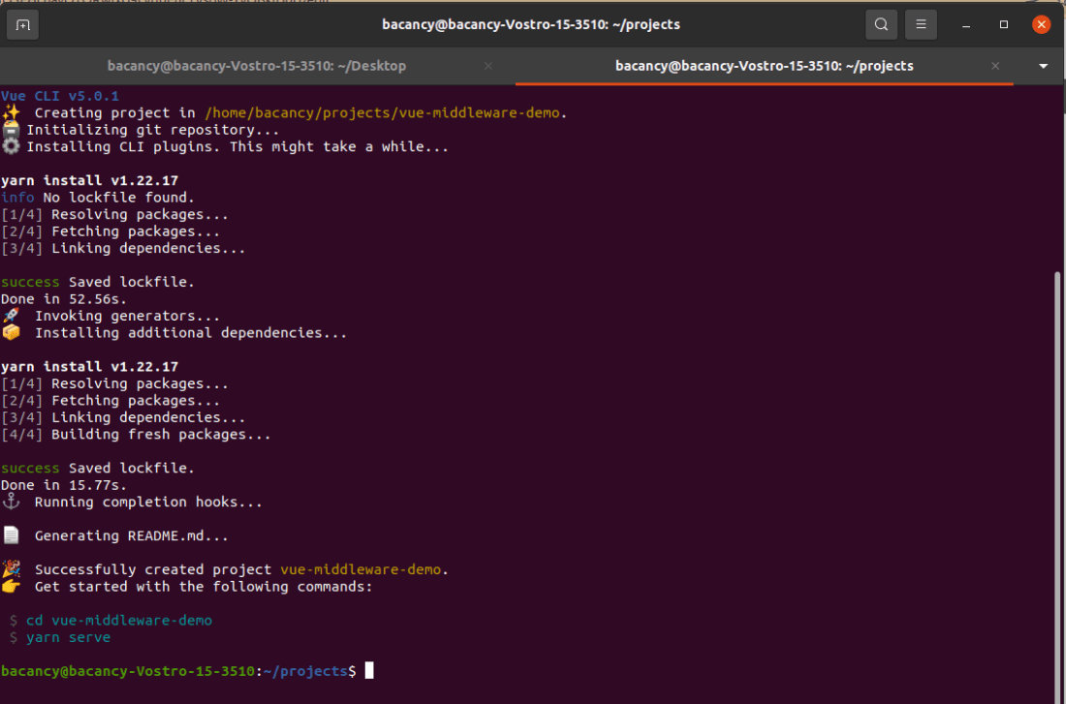Click 'Installing CLI plugins' line
The height and width of the screenshot is (704, 1066).
225,147
